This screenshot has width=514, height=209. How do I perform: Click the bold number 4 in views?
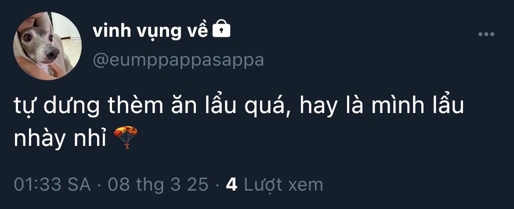click(232, 185)
